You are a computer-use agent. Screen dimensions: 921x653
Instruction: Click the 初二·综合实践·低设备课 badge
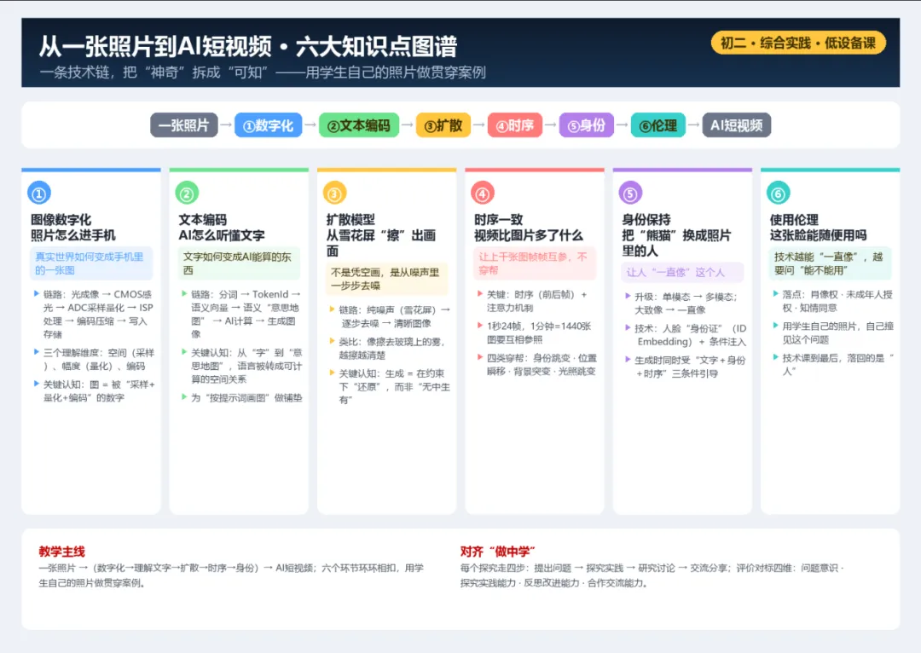(x=798, y=43)
